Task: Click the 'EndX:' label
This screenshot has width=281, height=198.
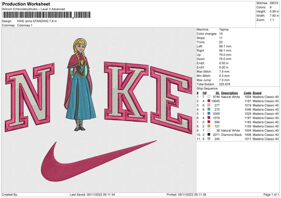Action: pyautogui.click(x=200, y=63)
